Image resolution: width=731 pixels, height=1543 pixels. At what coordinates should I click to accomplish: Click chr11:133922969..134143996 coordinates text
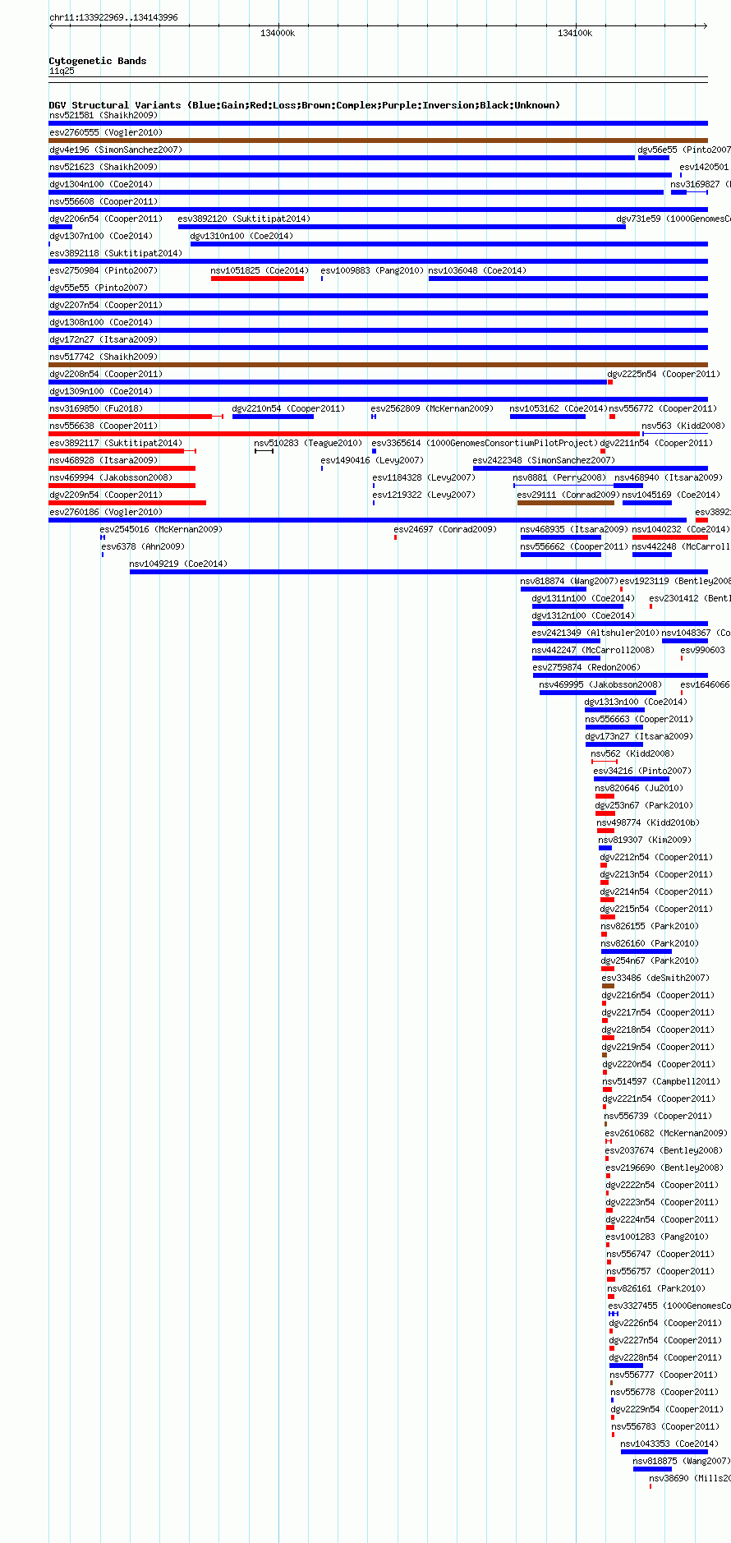tap(113, 17)
